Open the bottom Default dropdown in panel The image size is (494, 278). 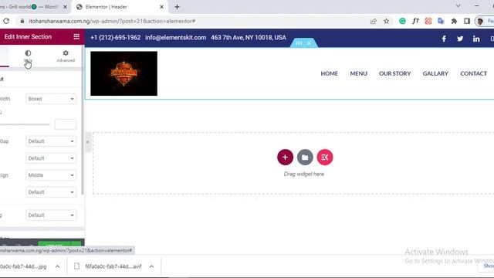pos(51,215)
